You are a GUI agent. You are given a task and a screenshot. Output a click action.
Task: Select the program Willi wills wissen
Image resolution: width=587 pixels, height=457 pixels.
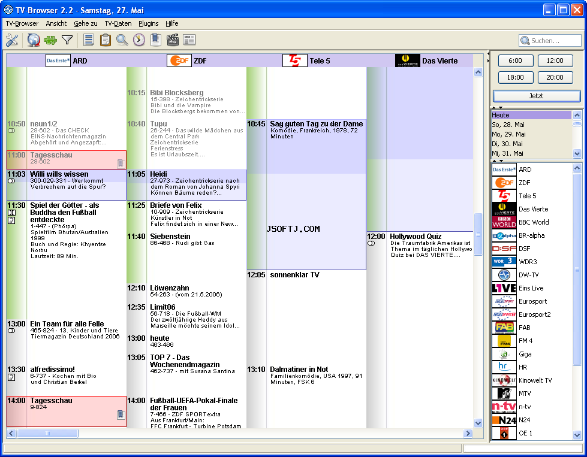[x=67, y=185]
